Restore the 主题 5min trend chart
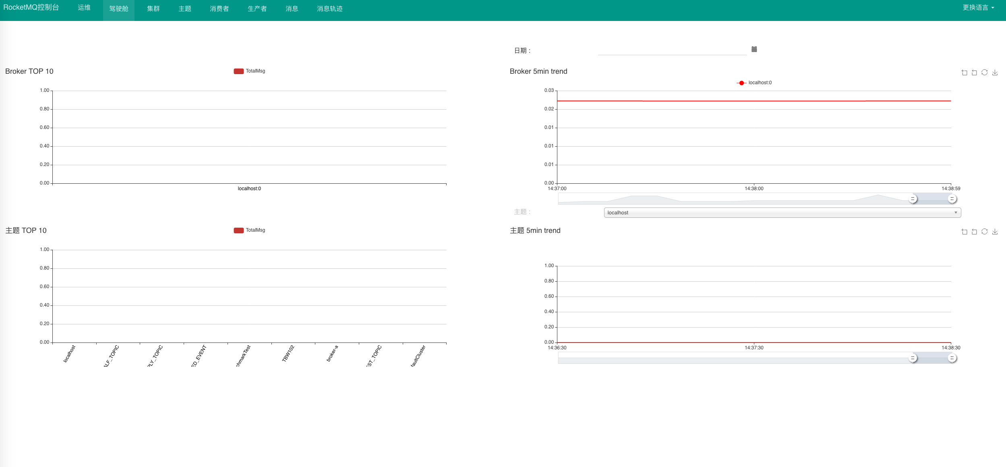 coord(984,232)
